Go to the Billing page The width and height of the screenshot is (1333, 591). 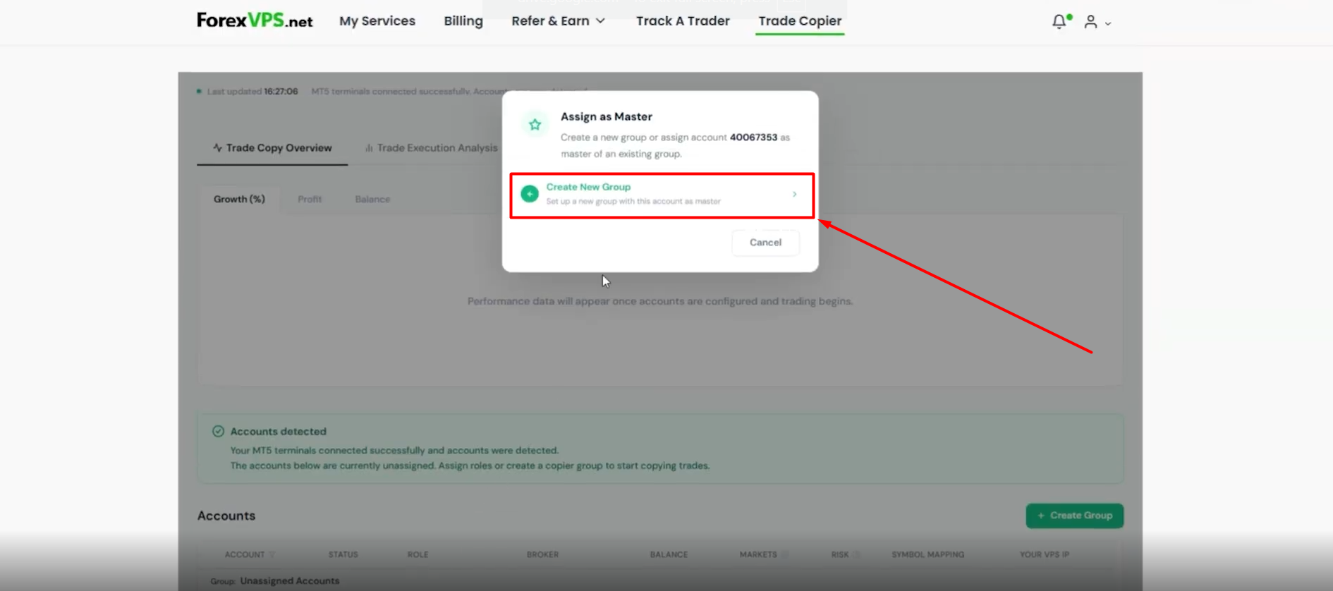[x=463, y=21]
